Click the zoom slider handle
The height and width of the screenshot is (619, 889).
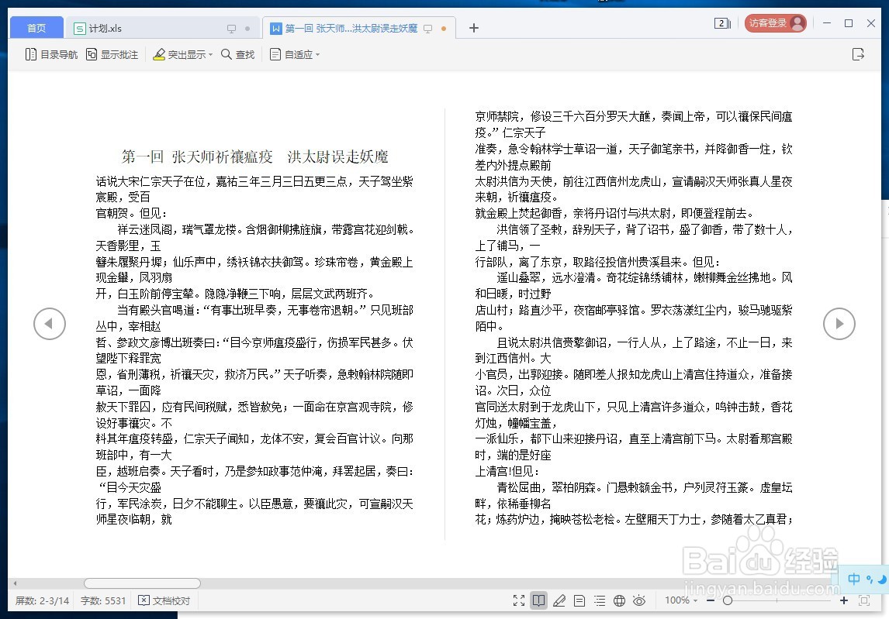tap(728, 600)
